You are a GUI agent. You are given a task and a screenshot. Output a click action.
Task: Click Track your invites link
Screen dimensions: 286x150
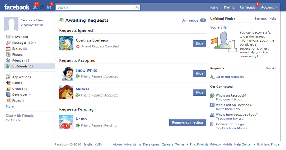point(230,119)
